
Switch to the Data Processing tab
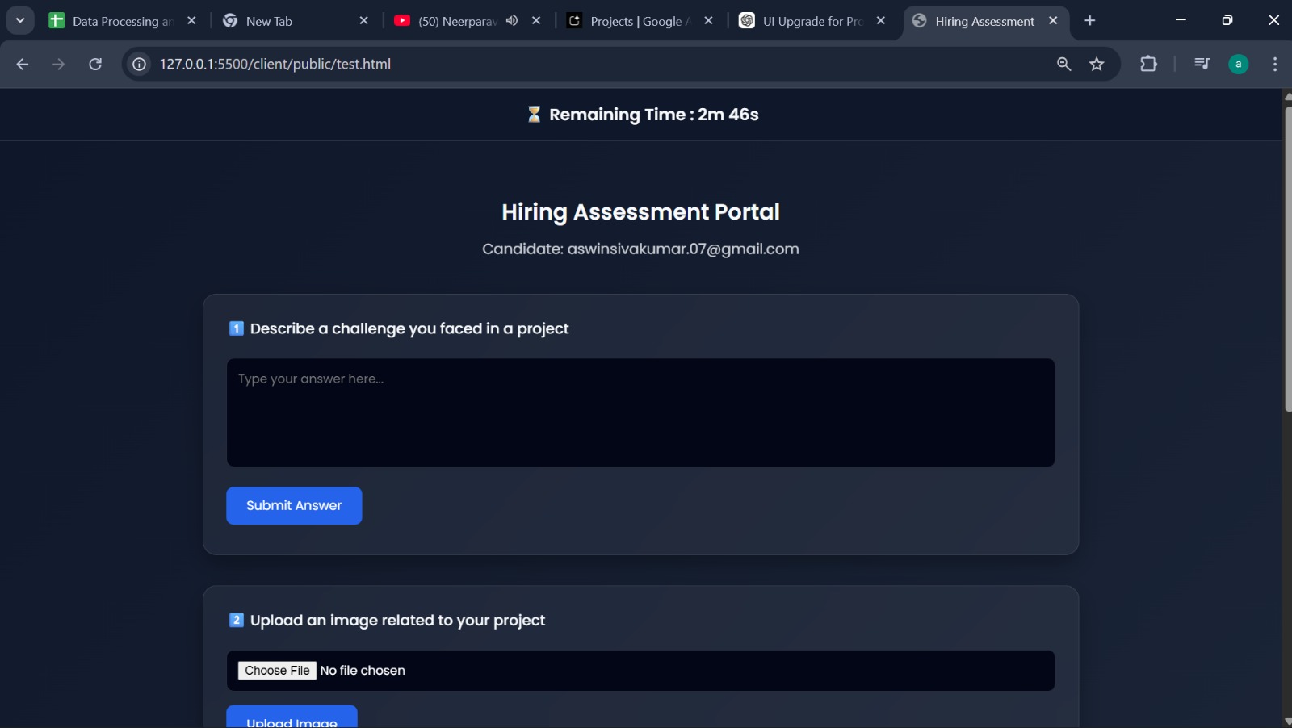point(123,21)
